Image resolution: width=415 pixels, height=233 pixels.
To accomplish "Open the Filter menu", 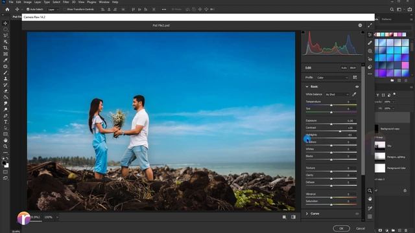I will click(66, 2).
